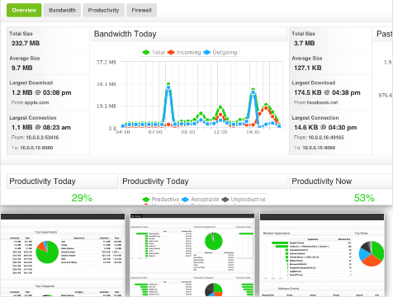Open the middle productivity report thumbnail
393x297 pixels.
point(192,255)
